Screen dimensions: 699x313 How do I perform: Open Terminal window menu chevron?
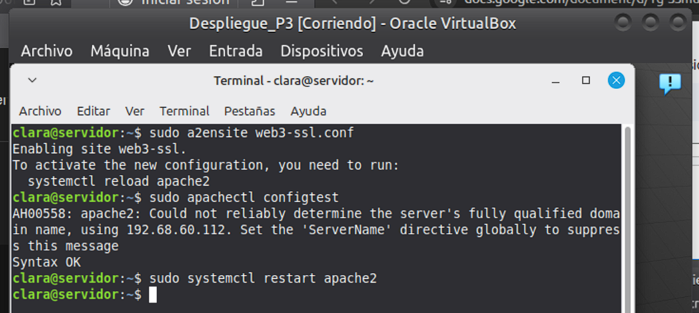(33, 81)
